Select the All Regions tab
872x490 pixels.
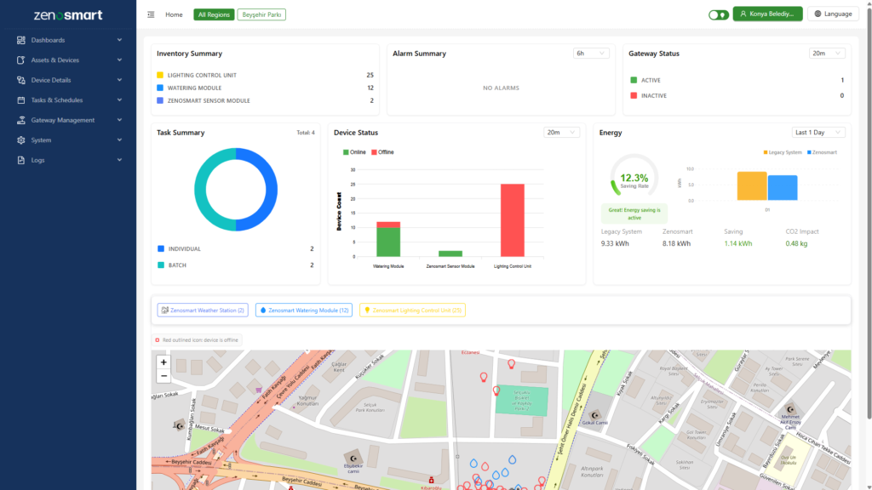tap(214, 14)
